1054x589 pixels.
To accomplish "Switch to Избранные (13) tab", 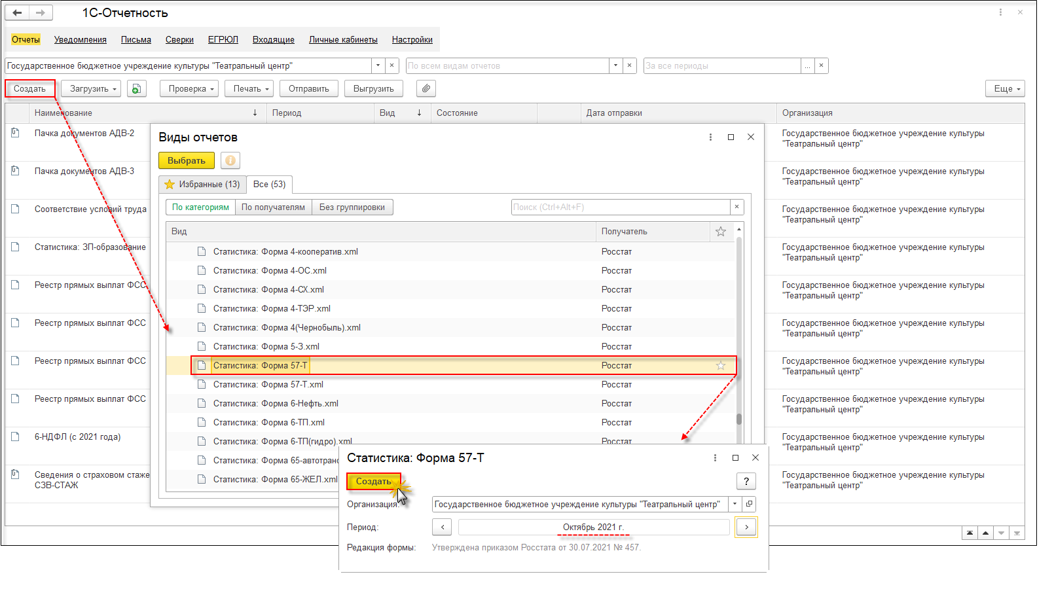I will tap(202, 184).
